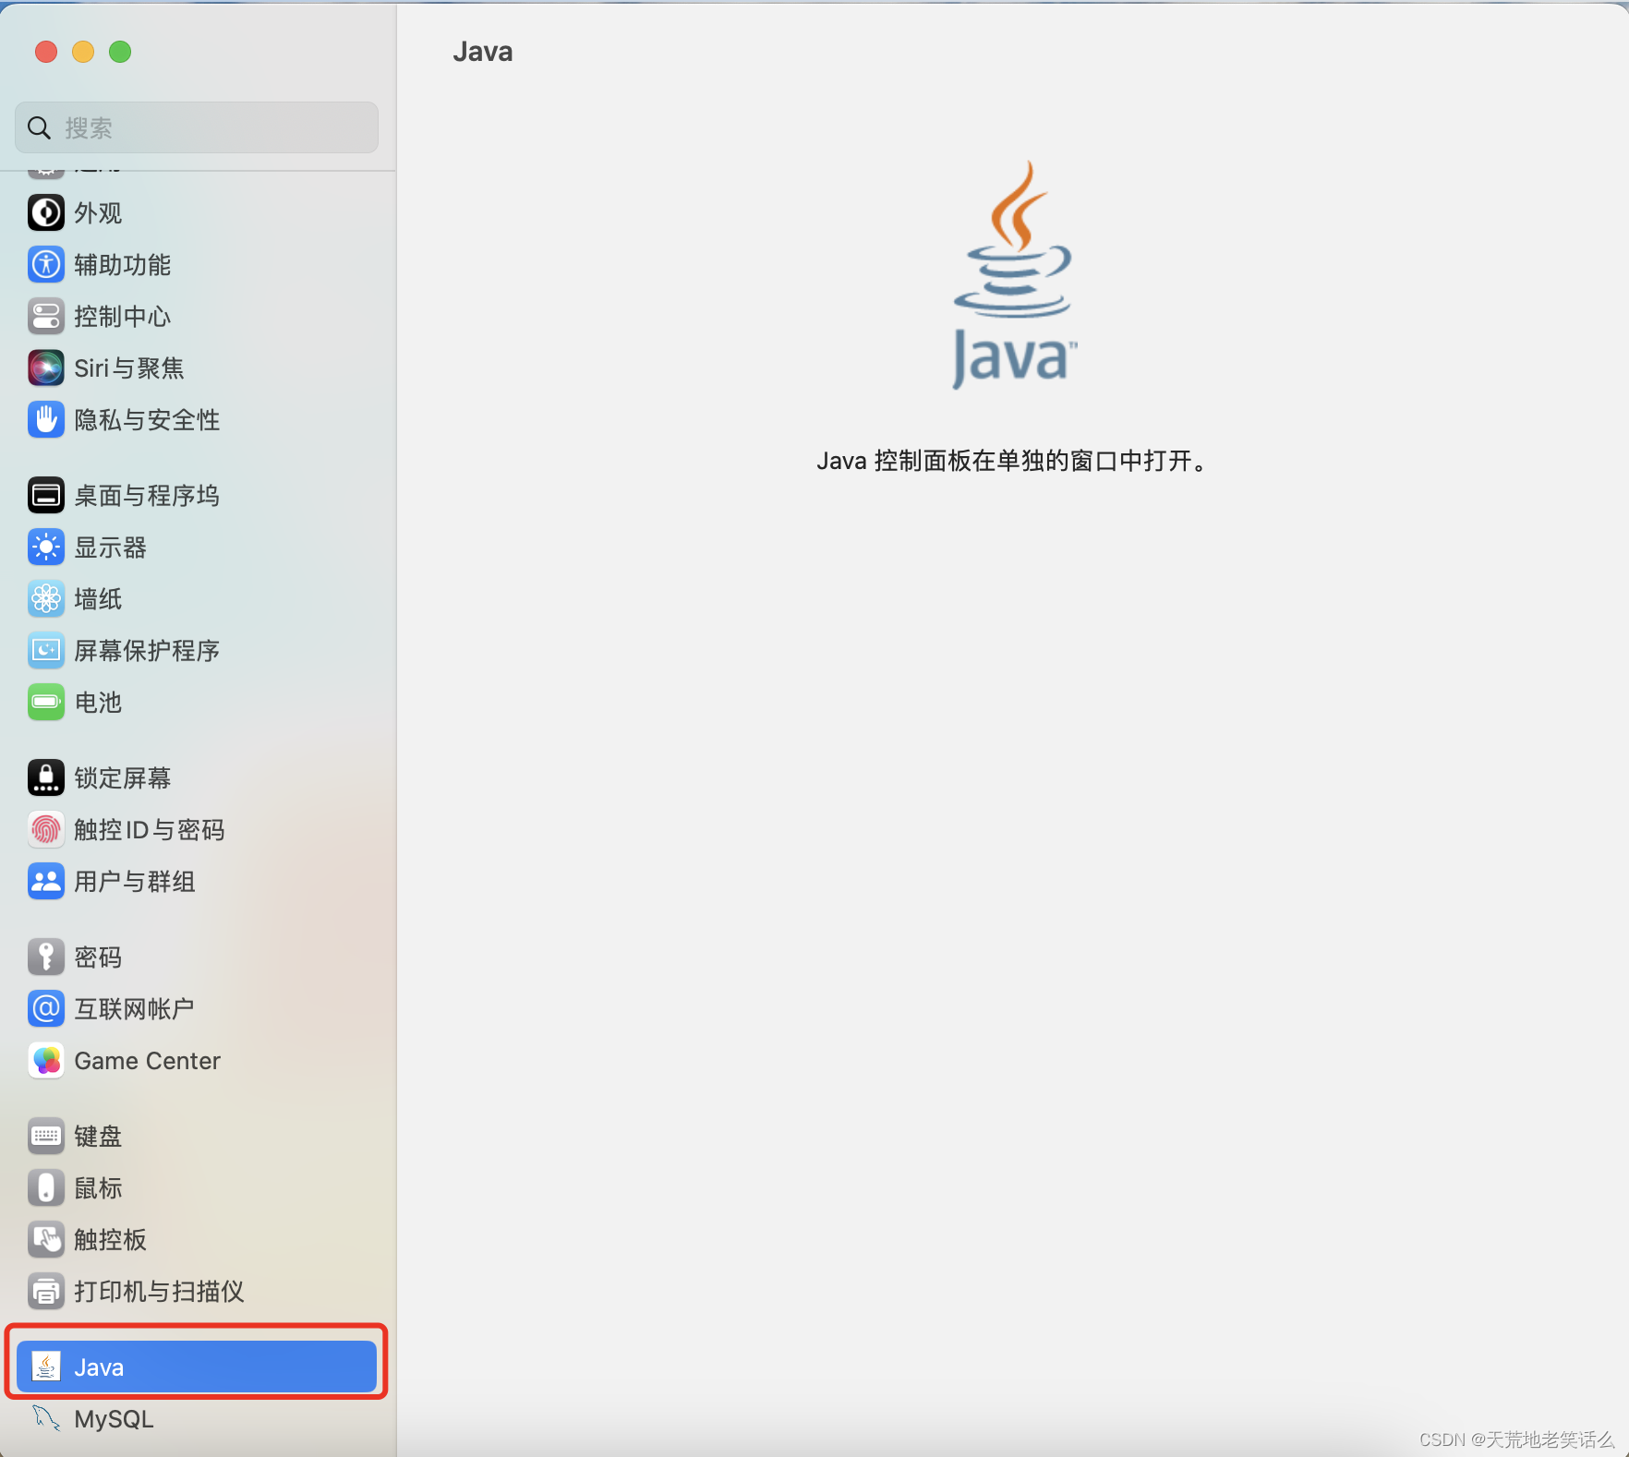Open 打印机与扫描仪 settings

click(158, 1292)
